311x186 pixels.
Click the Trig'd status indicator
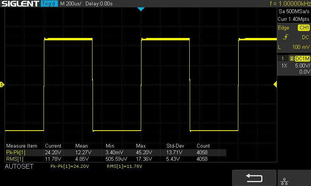pos(49,3)
